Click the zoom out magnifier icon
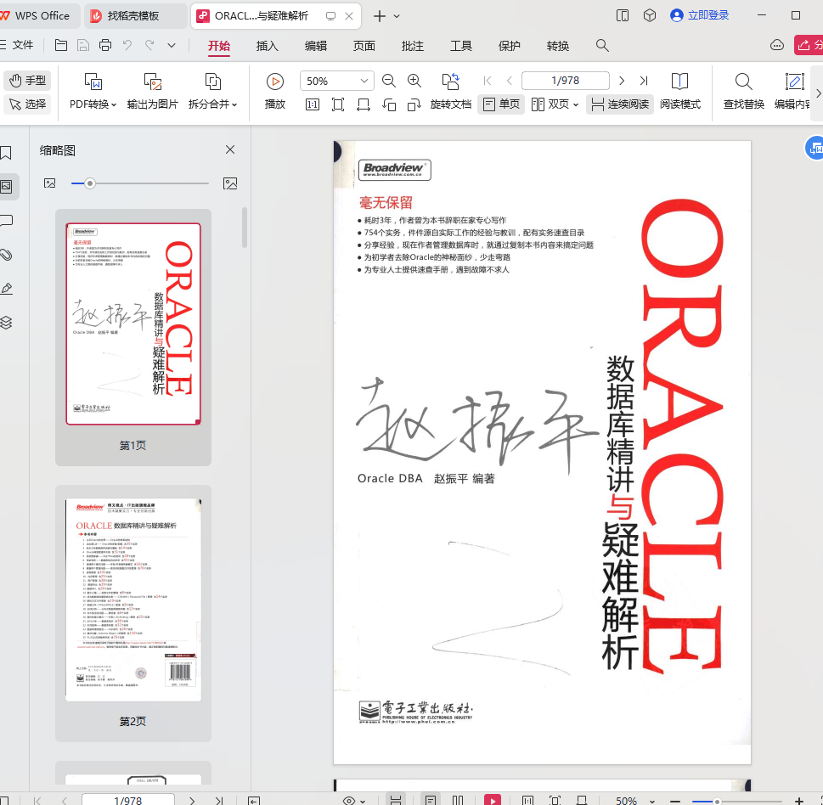This screenshot has height=805, width=823. point(388,81)
